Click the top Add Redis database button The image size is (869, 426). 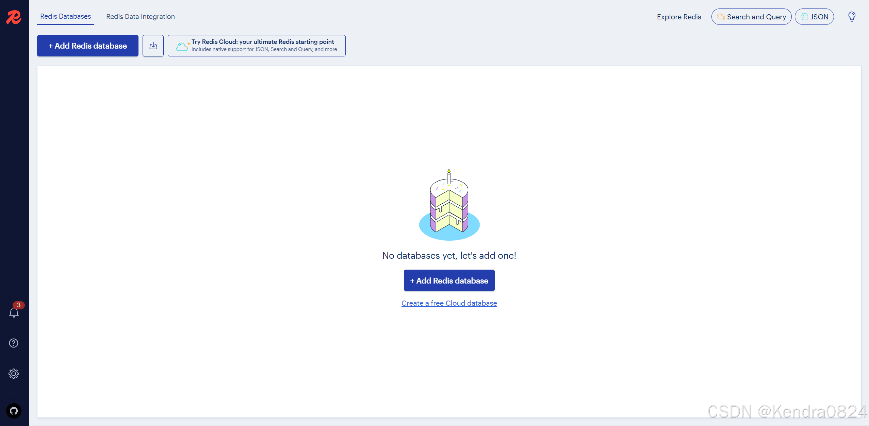coord(88,46)
